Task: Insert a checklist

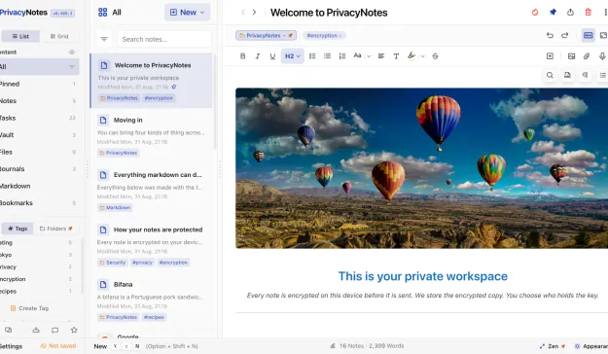Action: click(x=312, y=56)
